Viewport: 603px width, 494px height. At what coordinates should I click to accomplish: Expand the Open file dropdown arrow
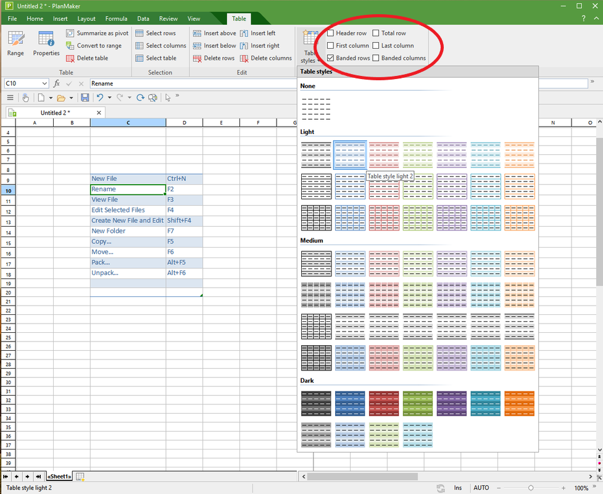pos(71,98)
